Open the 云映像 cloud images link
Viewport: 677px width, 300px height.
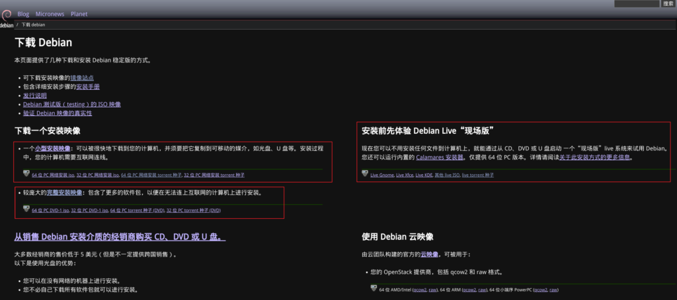tap(430, 255)
